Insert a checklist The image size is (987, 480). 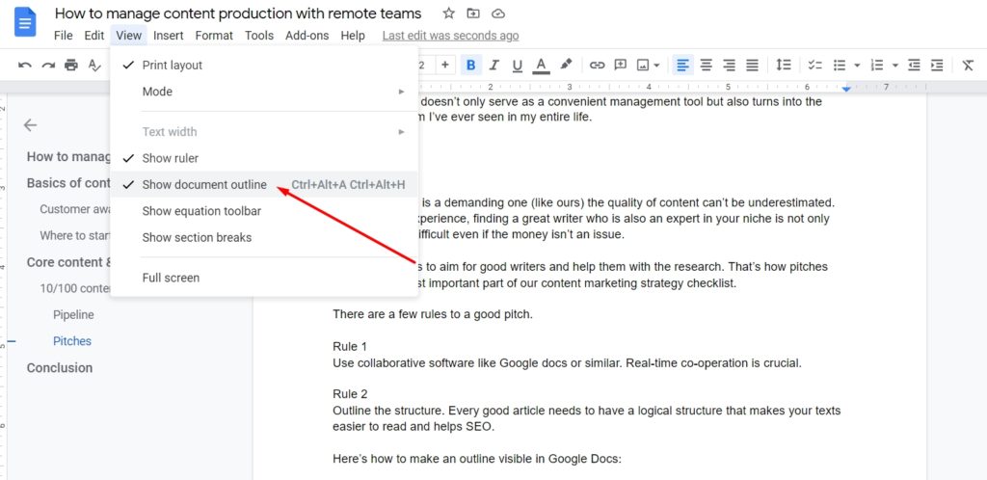[x=815, y=65]
